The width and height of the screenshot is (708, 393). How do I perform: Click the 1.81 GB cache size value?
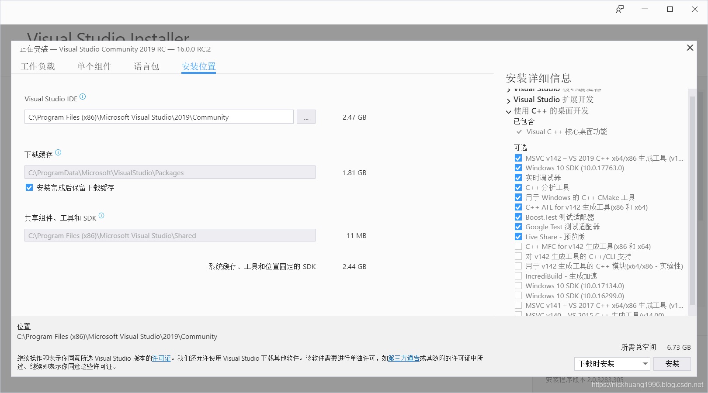click(x=354, y=172)
